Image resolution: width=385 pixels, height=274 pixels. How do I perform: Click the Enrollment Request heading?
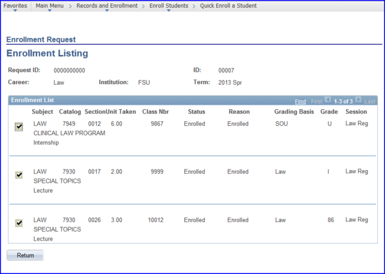pyautogui.click(x=41, y=40)
